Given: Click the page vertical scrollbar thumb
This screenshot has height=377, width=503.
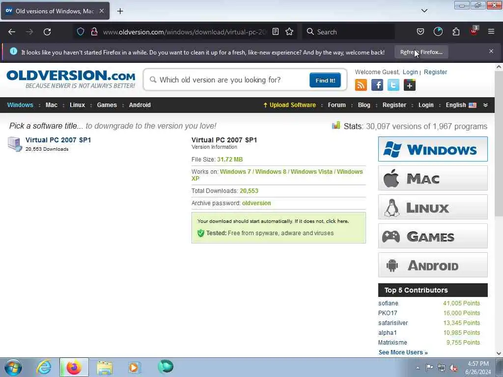Looking at the screenshot, I should 499,144.
